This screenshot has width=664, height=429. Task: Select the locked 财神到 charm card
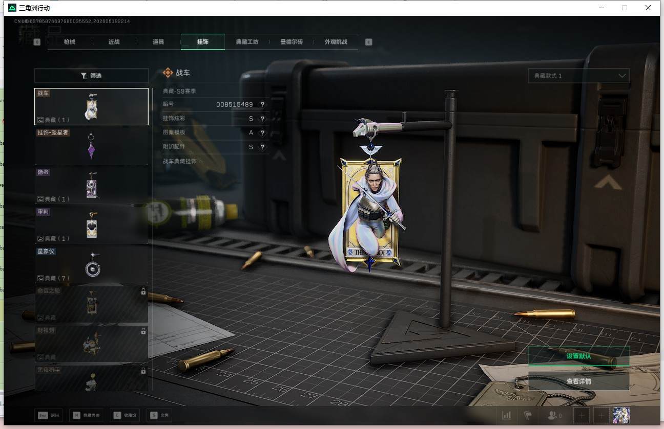click(91, 343)
